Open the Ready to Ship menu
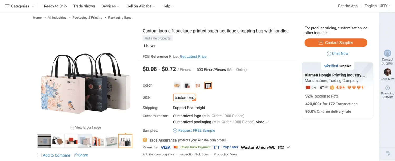This screenshot has width=395, height=161. pyautogui.click(x=55, y=6)
